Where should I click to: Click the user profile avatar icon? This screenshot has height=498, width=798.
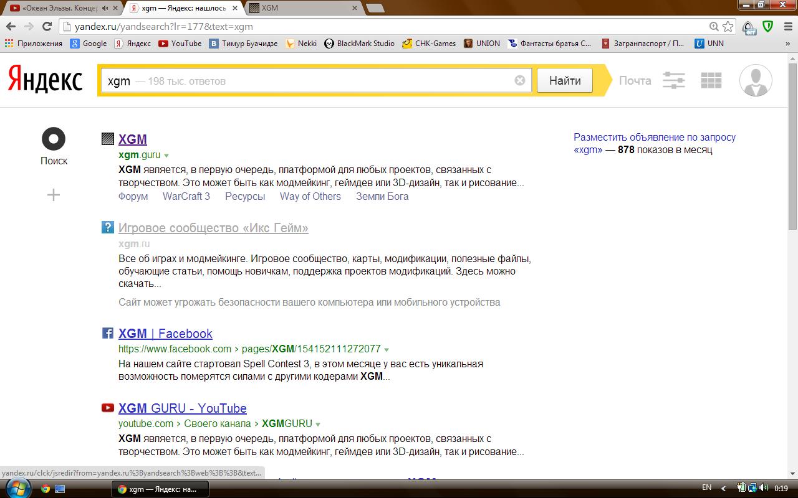tap(756, 80)
